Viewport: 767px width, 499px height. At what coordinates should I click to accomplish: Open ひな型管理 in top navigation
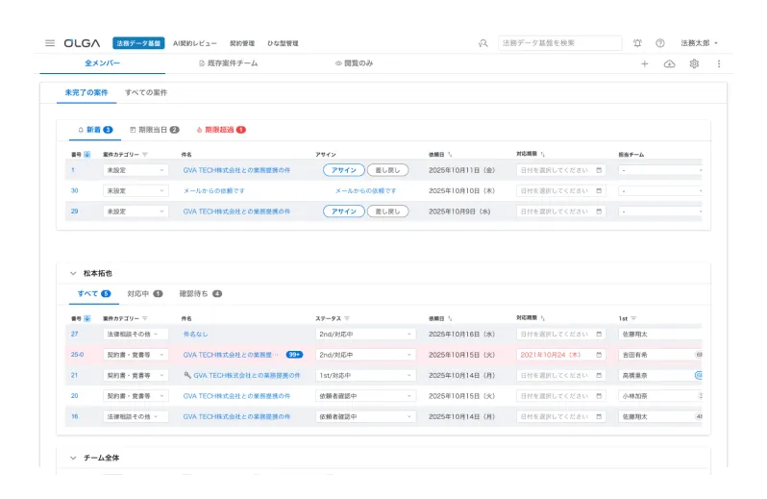283,43
